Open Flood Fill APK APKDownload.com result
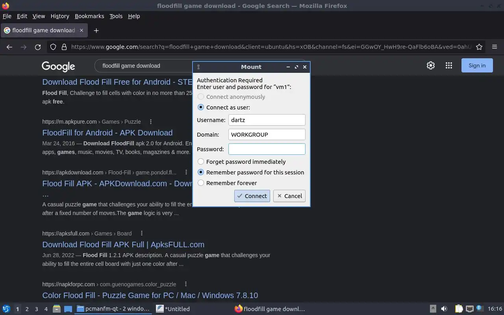Screen dimensions: 504x315 coord(117,183)
